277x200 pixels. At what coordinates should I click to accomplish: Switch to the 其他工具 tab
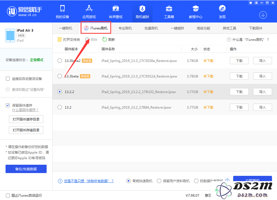point(230,28)
